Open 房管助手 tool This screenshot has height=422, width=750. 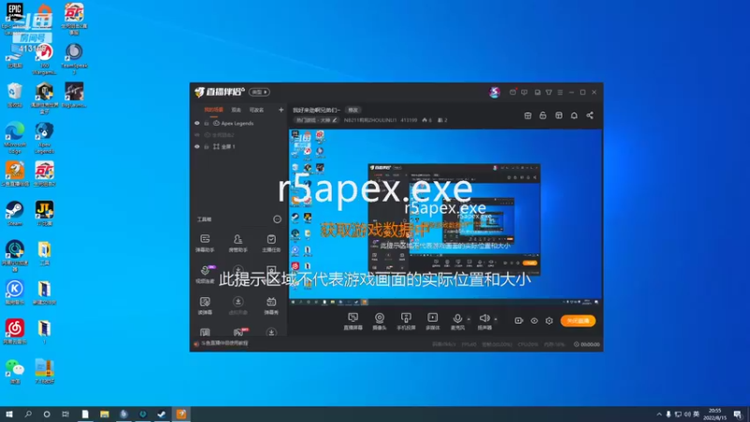(x=238, y=243)
